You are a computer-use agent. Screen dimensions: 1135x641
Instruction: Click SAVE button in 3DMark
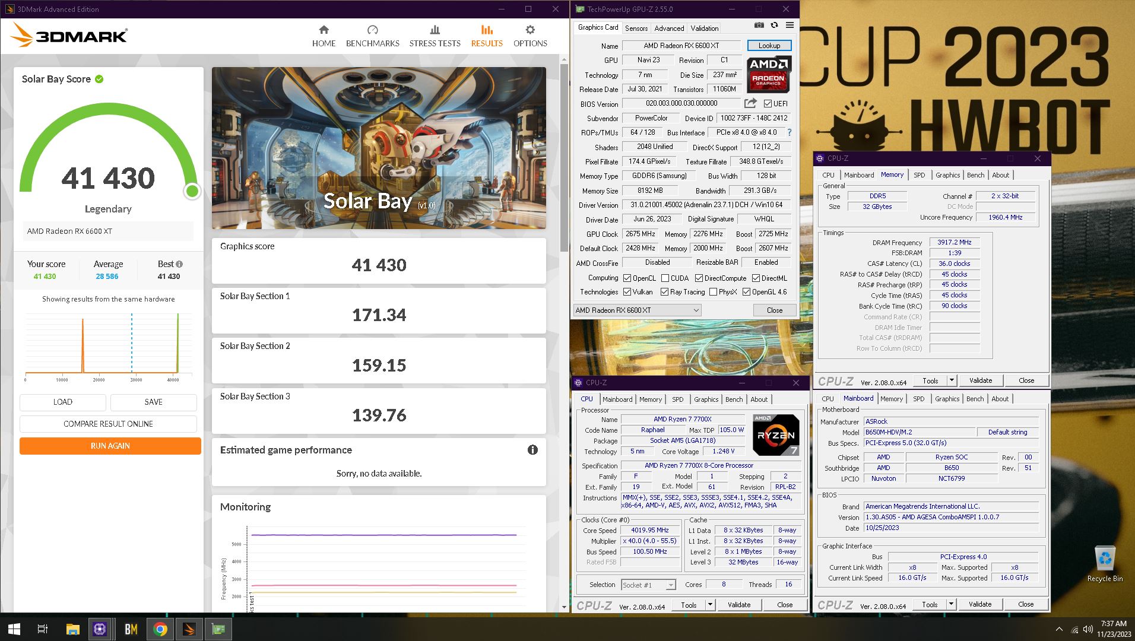click(x=153, y=402)
